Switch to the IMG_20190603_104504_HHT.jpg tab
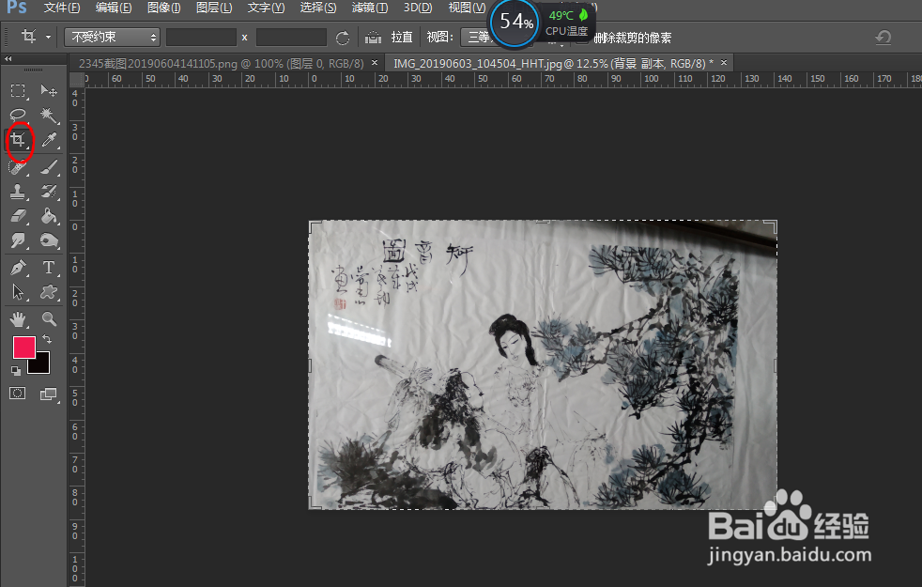 pos(553,63)
